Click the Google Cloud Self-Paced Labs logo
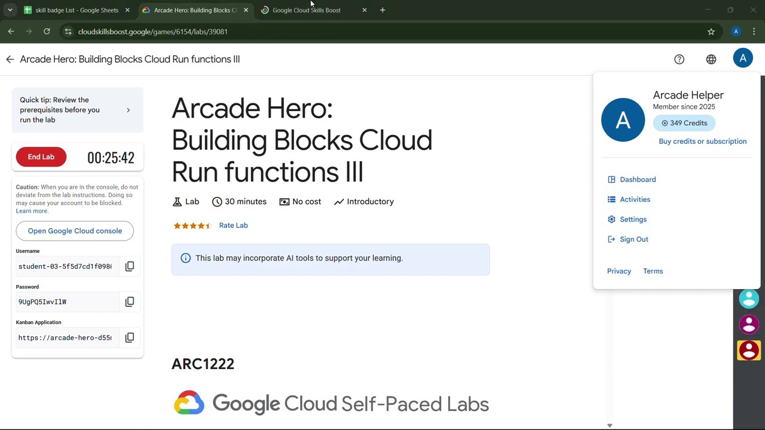The height and width of the screenshot is (430, 765). [x=331, y=404]
